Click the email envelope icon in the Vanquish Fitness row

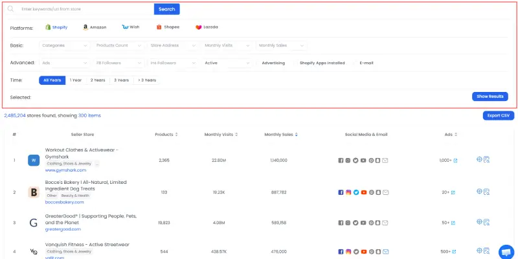[385, 252]
